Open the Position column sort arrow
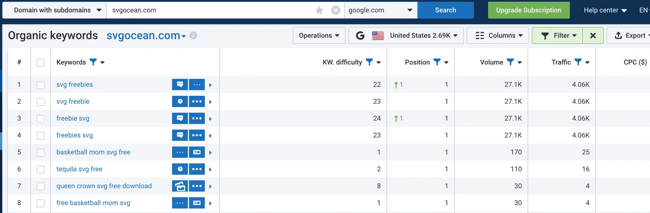 pyautogui.click(x=446, y=62)
